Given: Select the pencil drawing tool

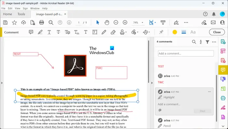Looking at the screenshot, I should [x=104, y=32].
